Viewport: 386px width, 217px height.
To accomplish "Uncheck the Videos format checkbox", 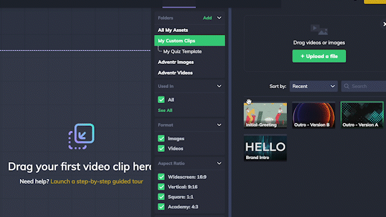I will (x=161, y=148).
